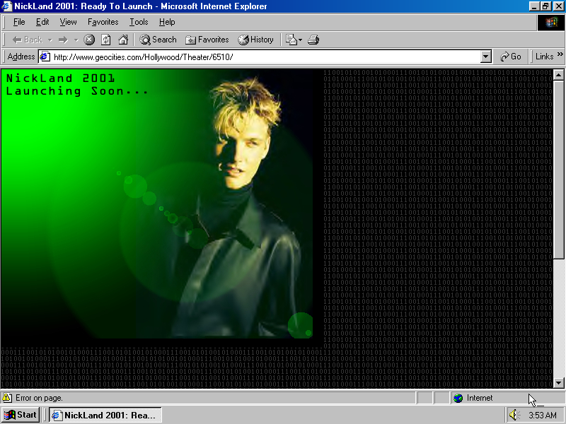Click 'Launching Soon...' text in page
566x424 pixels.
point(77,91)
